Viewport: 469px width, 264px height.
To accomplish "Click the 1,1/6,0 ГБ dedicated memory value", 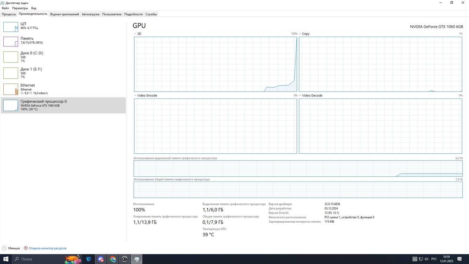I will (x=212, y=210).
